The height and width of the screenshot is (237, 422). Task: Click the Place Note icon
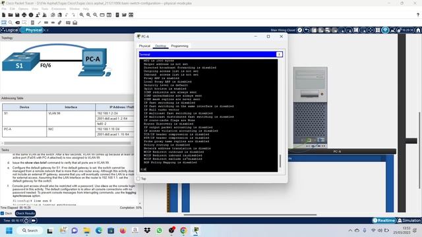32,22
